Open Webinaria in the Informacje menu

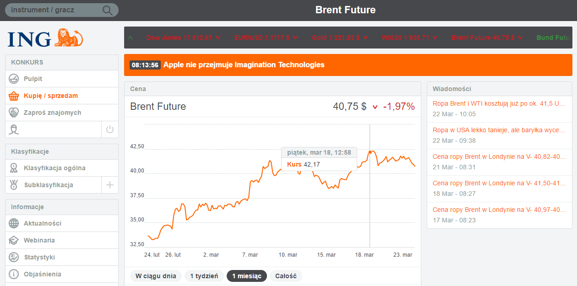point(39,240)
